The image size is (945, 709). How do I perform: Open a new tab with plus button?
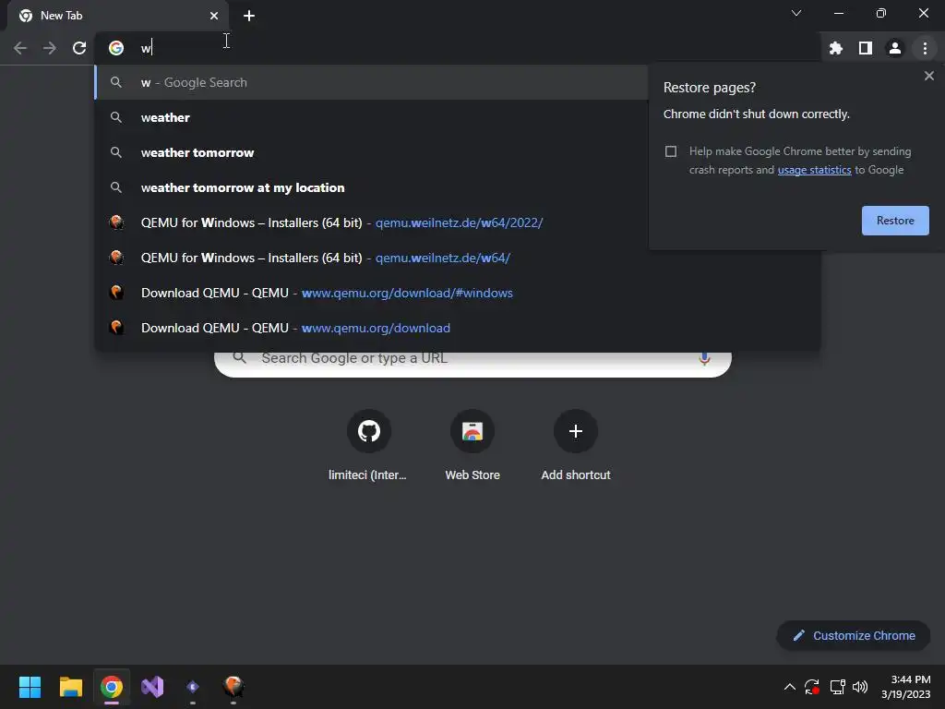tap(249, 16)
